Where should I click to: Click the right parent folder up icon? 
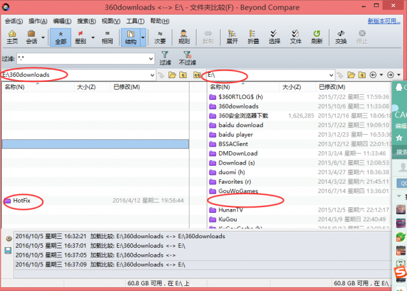coord(362,75)
